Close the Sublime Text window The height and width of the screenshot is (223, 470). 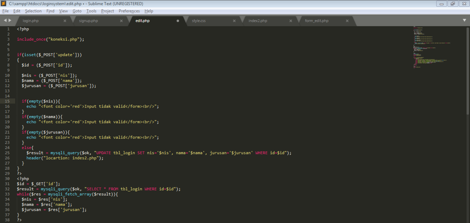pyautogui.click(x=463, y=4)
